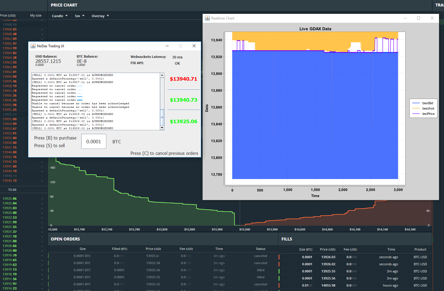Image resolution: width=444 pixels, height=291 pixels.
Task: Close the NoDax Trading UI window
Action: tap(194, 46)
